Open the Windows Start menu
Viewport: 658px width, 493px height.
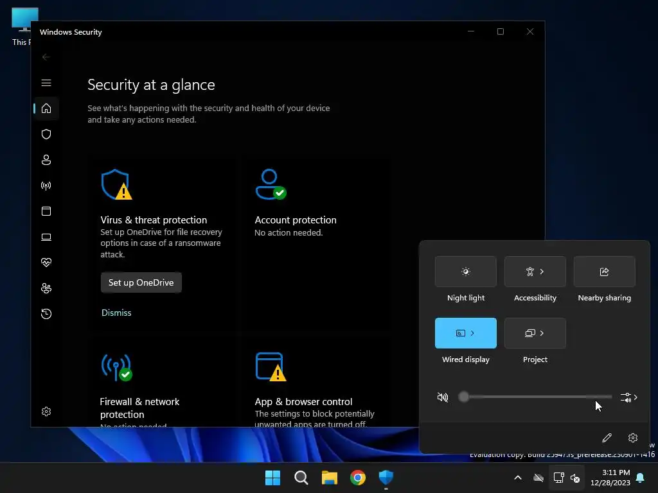(272, 478)
